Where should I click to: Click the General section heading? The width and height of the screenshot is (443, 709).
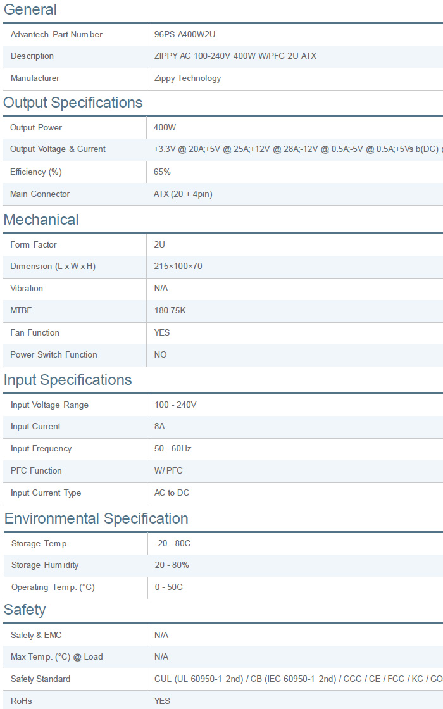click(30, 10)
